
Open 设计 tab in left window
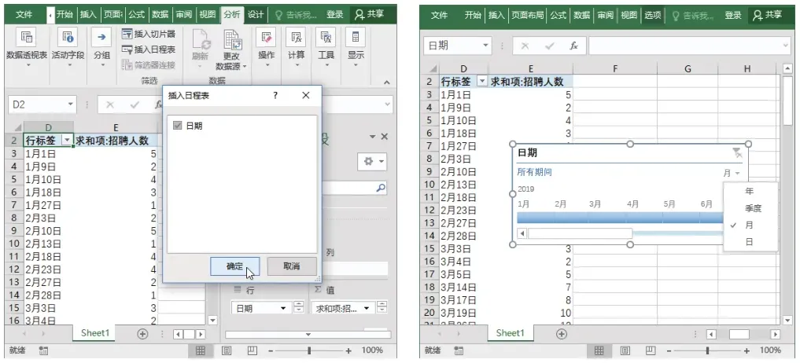point(256,15)
